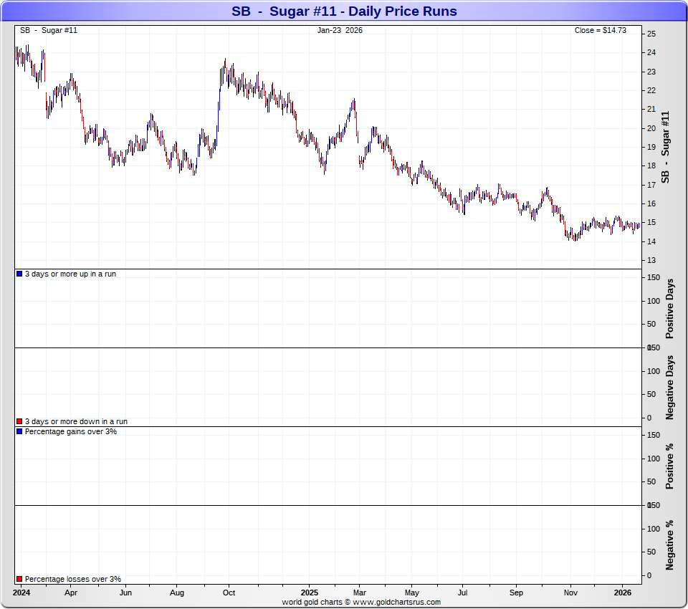688x609 pixels.
Task: Click the Oct marker on the time axis
Action: click(229, 593)
